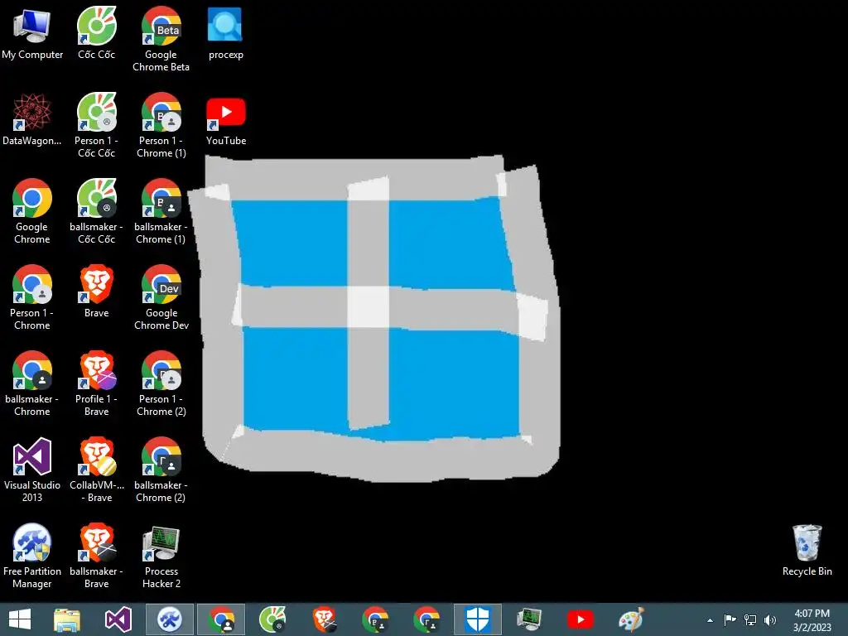The image size is (848, 636).
Task: Select the ballsmaker - Chrome desktop shortcut
Action: 32,383
